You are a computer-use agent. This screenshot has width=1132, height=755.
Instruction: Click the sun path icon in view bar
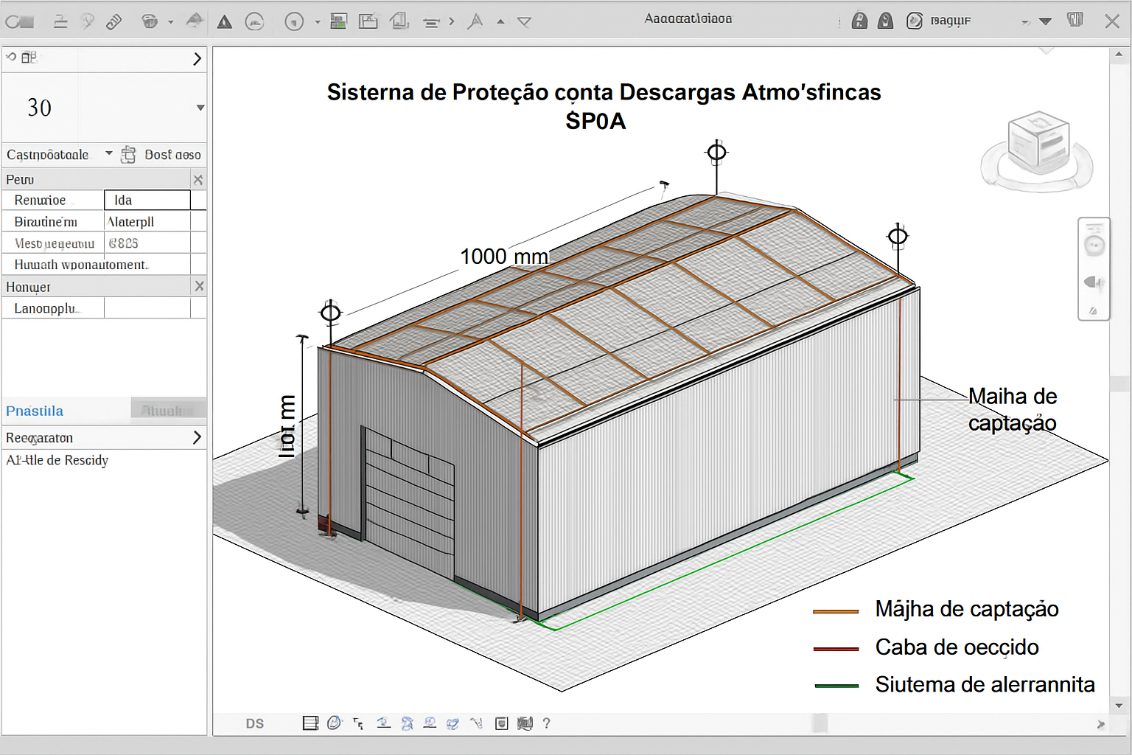click(x=383, y=723)
